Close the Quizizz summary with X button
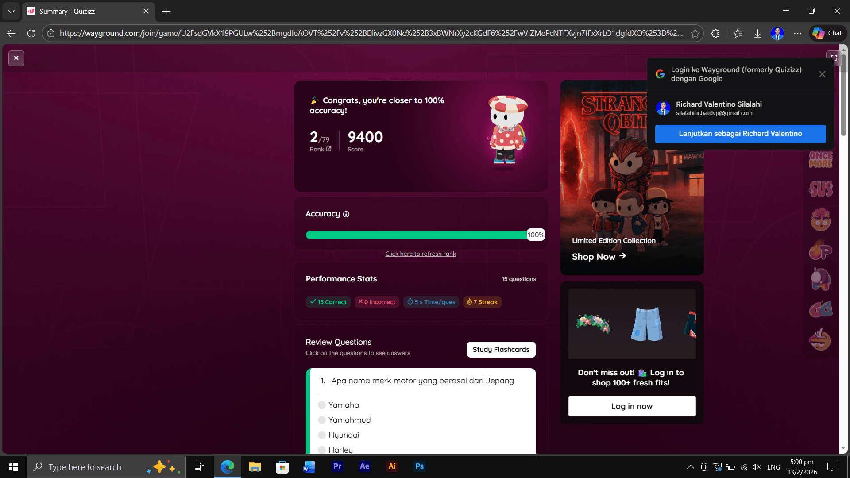 [16, 58]
